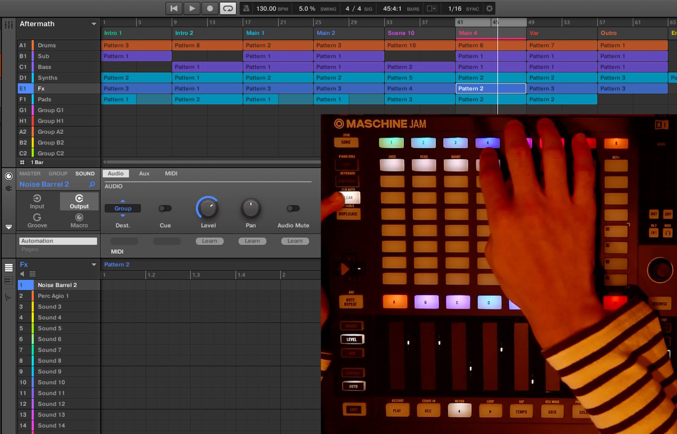Click the metronome icon

click(x=246, y=8)
